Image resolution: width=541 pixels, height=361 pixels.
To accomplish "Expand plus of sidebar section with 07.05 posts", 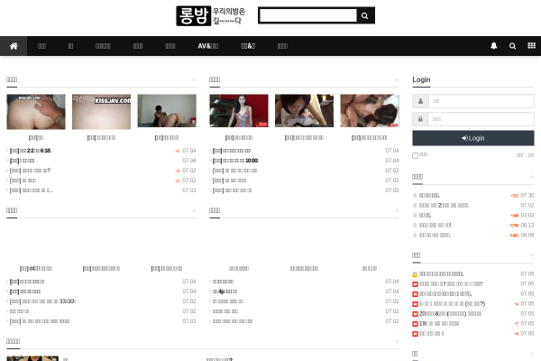I will (x=532, y=255).
